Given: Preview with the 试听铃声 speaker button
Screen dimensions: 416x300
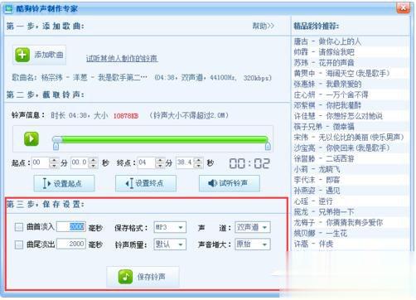Looking at the screenshot, I should click(x=230, y=183).
